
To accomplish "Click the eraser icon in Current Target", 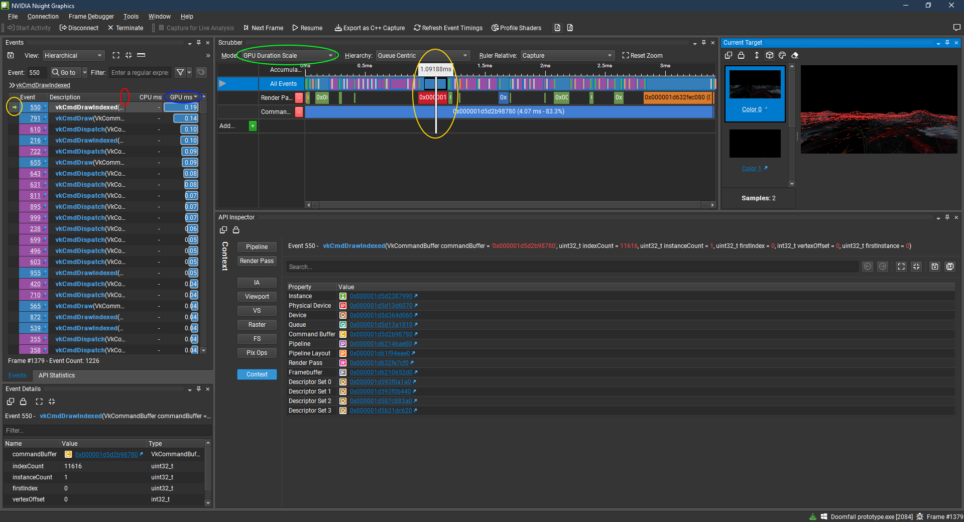I will pos(795,55).
